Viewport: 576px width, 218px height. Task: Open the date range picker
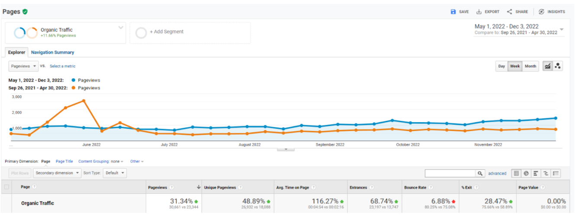[x=519, y=29]
